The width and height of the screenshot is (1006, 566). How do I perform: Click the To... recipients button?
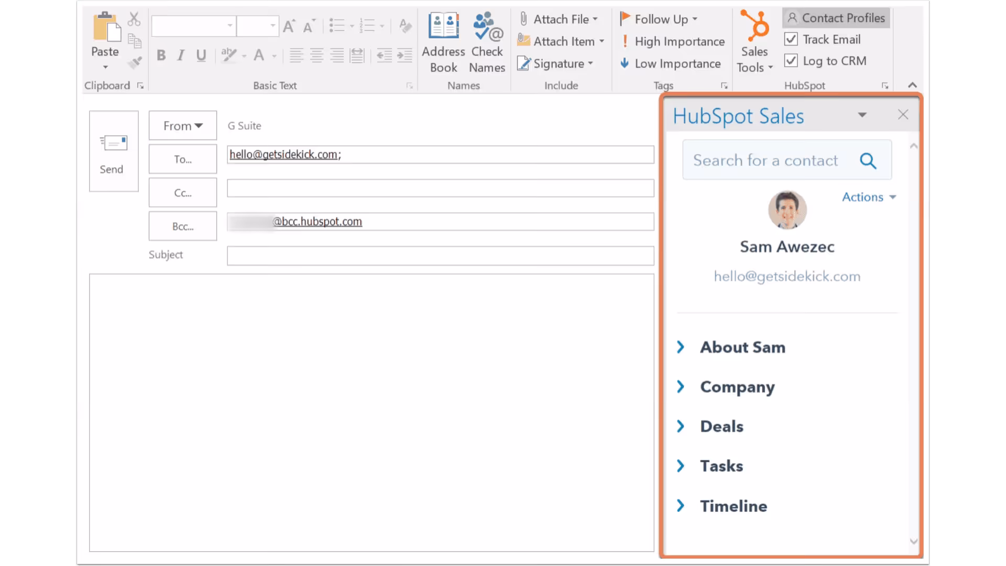183,159
